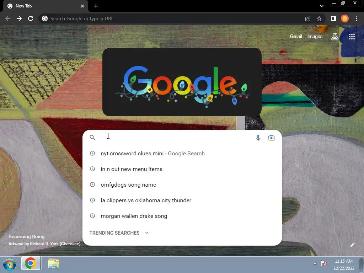Open the Images link
This screenshot has width=364, height=273.
315,37
